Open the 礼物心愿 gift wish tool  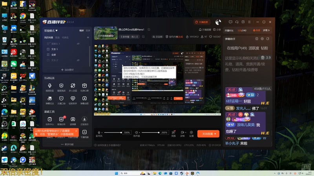(x=84, y=87)
